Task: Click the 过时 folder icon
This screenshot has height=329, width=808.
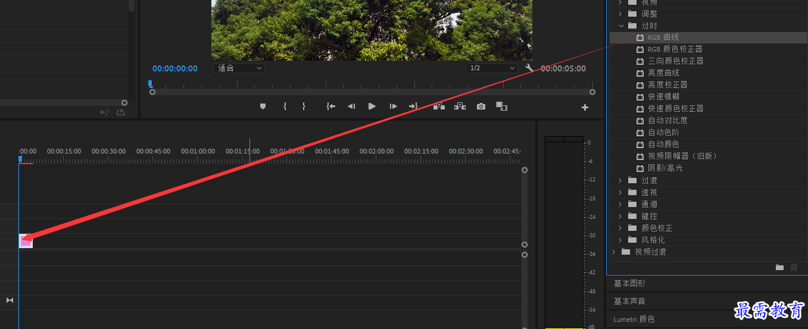Action: pyautogui.click(x=632, y=26)
